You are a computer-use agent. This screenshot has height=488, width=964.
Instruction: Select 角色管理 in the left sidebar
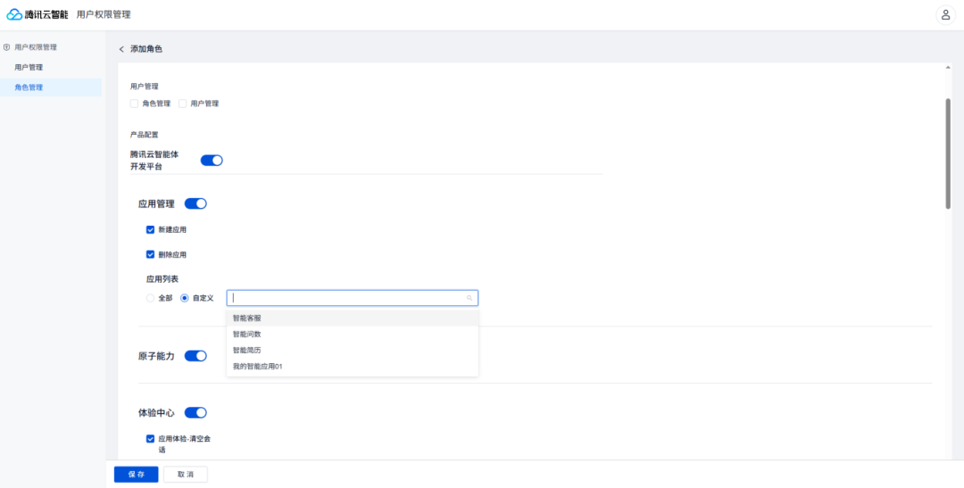[x=29, y=87]
